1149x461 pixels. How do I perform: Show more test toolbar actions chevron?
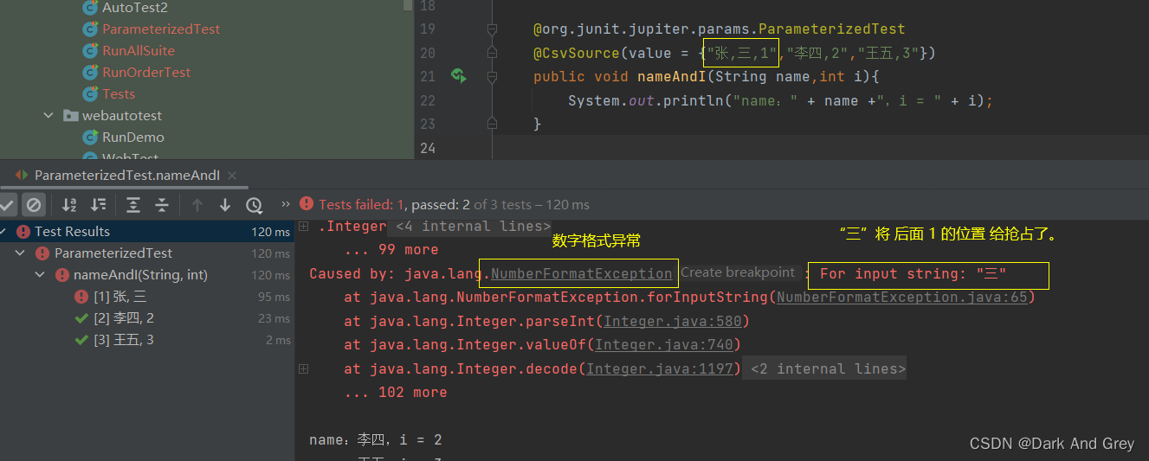click(286, 205)
